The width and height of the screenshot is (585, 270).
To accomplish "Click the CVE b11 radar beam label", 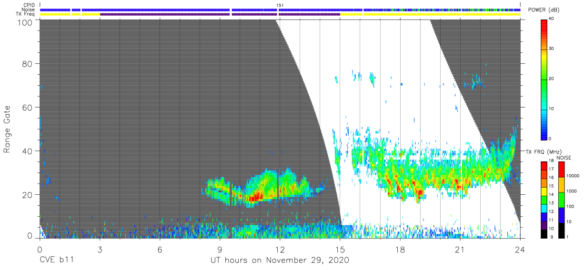I will tap(56, 260).
